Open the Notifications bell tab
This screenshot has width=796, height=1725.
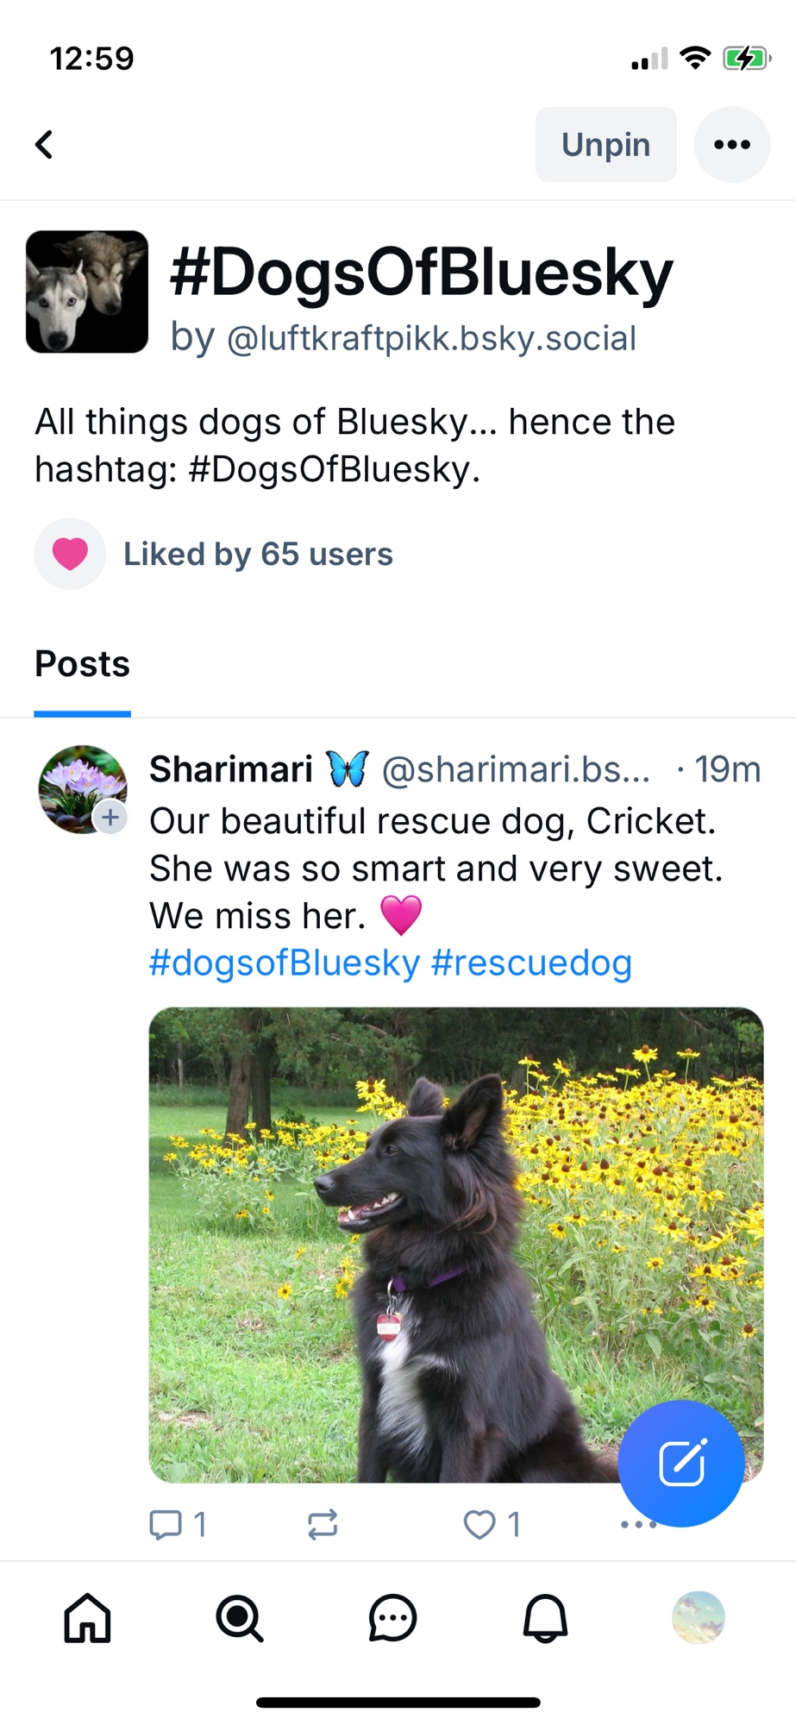coord(545,1618)
